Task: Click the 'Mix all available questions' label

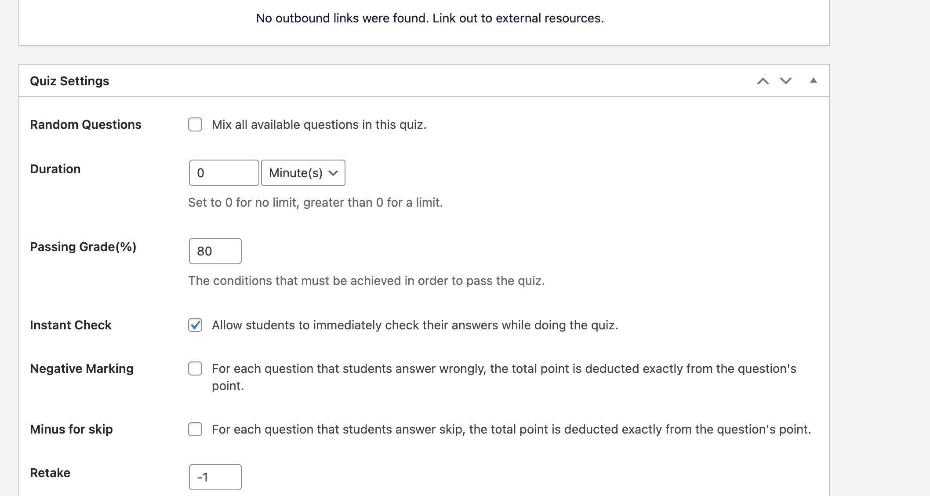Action: (x=319, y=125)
